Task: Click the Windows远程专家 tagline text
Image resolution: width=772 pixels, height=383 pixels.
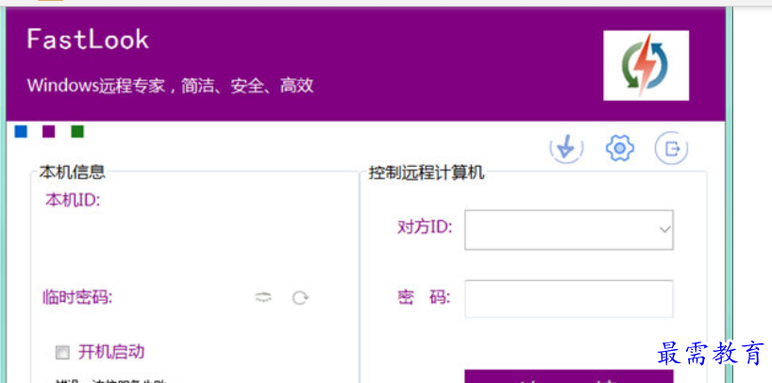Action: coord(170,86)
